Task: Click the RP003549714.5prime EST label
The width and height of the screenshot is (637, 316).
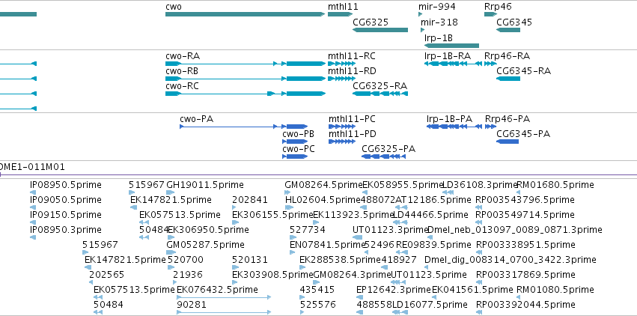Action: tap(525, 214)
